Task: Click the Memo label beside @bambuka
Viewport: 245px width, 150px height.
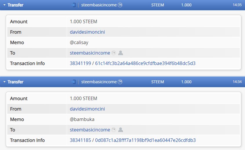Action: pos(17,119)
